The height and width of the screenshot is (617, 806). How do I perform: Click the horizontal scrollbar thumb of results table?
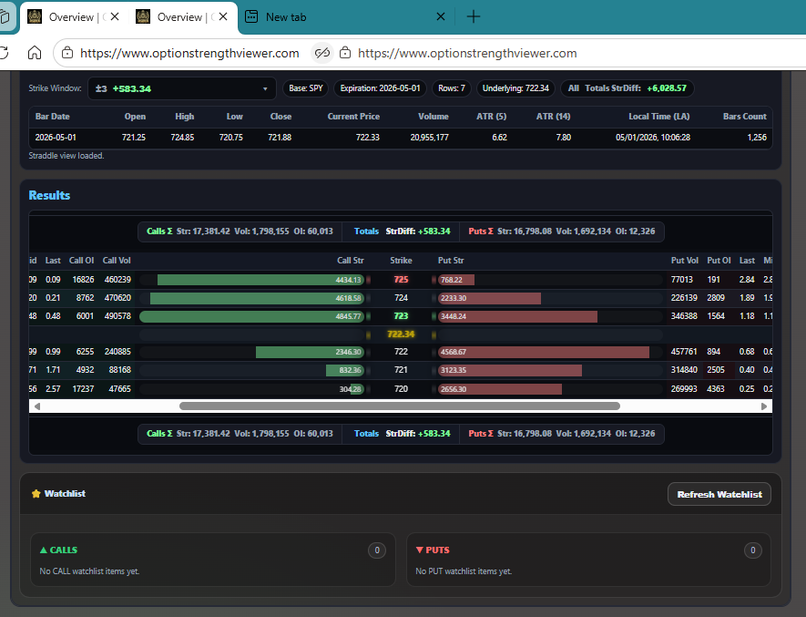pyautogui.click(x=400, y=406)
